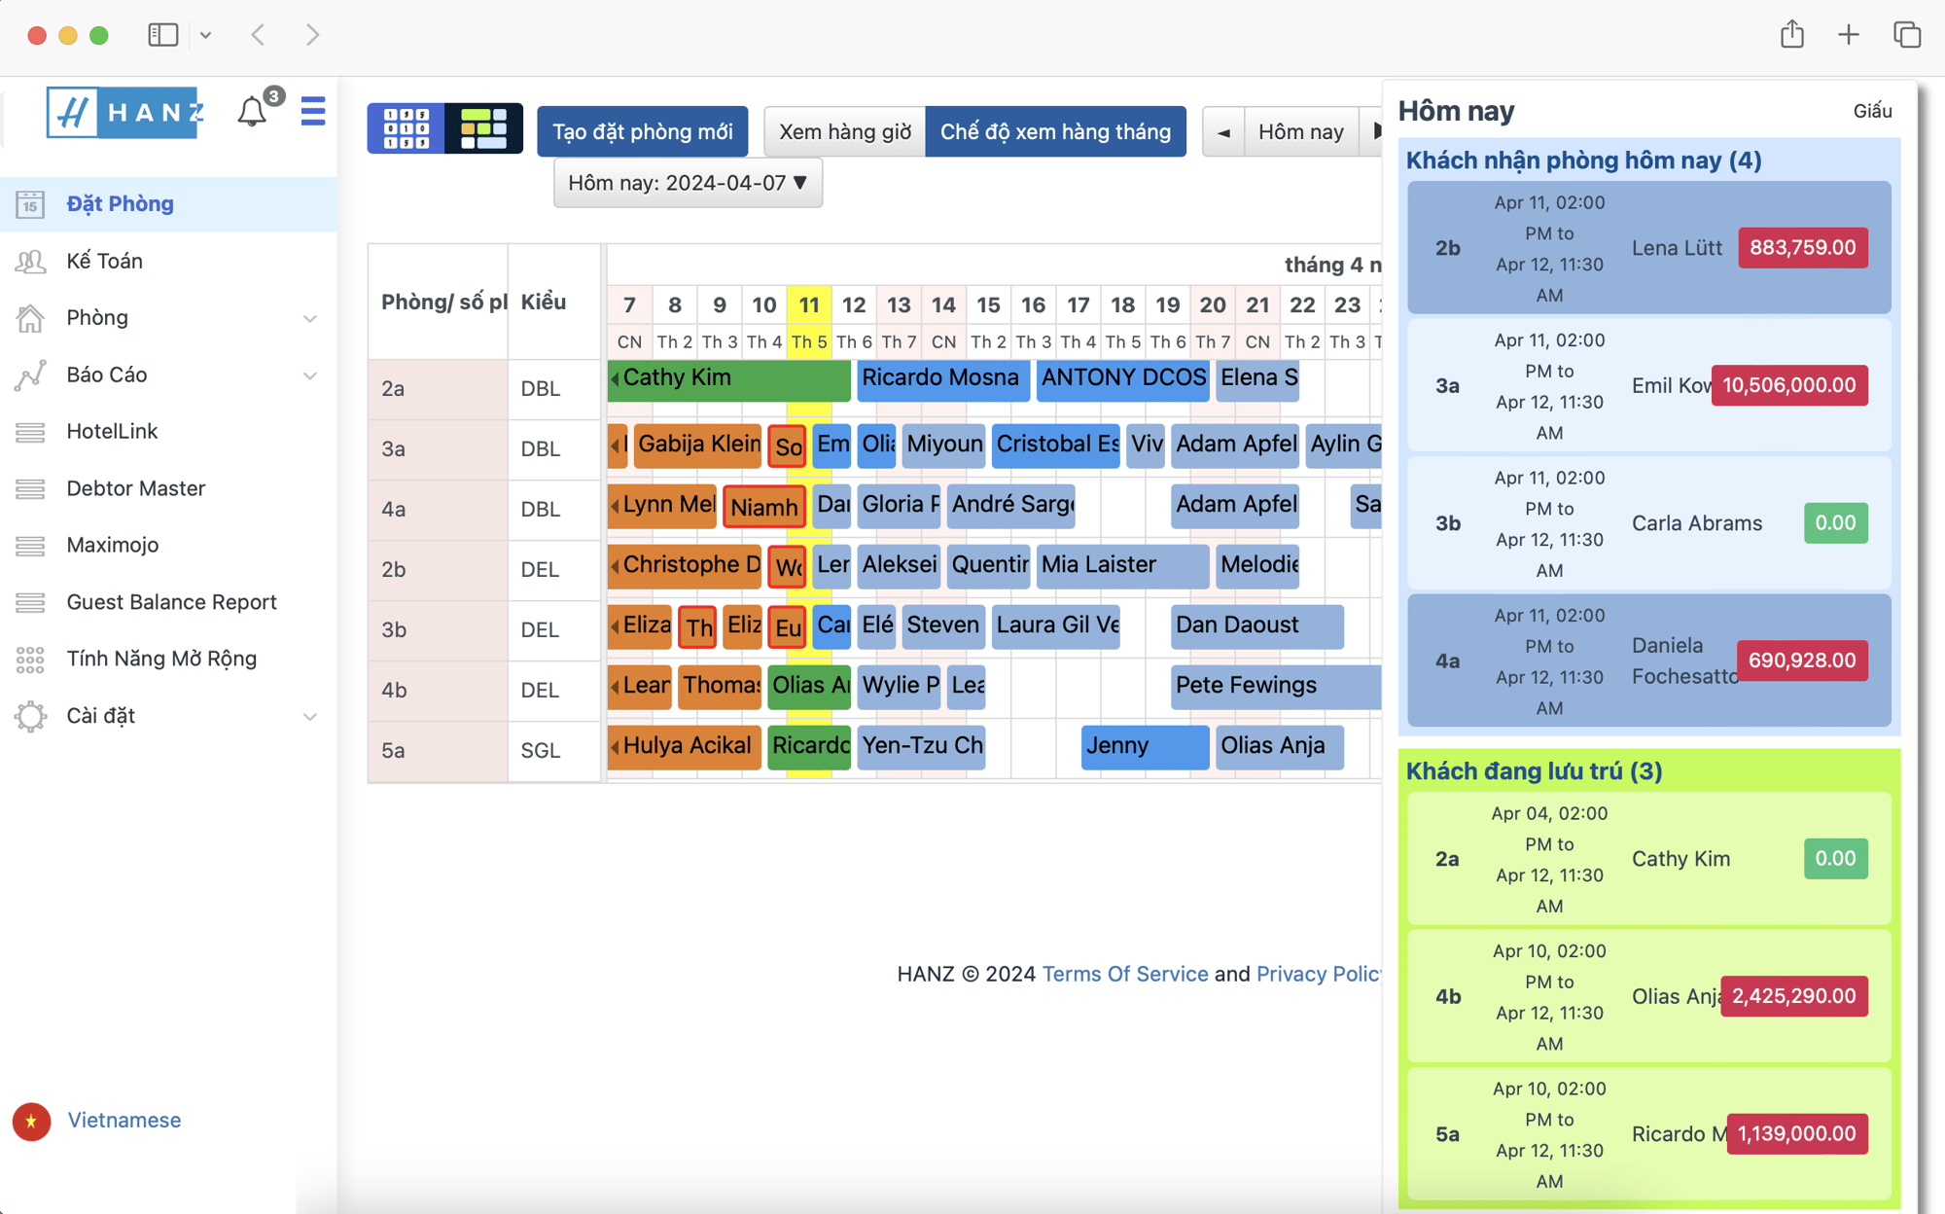Select the Đặt Phòng calendar icon

32,203
